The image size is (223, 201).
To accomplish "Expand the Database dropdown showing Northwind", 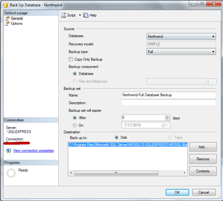I will click(x=181, y=36).
